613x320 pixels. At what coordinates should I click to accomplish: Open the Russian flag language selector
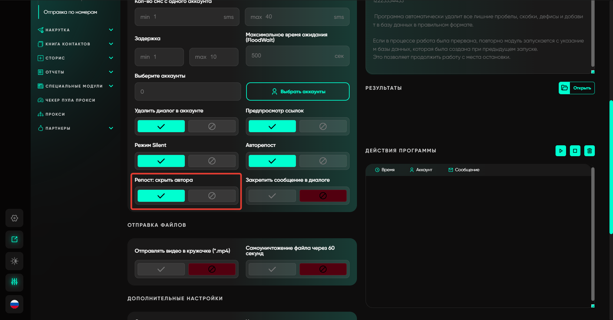(14, 304)
